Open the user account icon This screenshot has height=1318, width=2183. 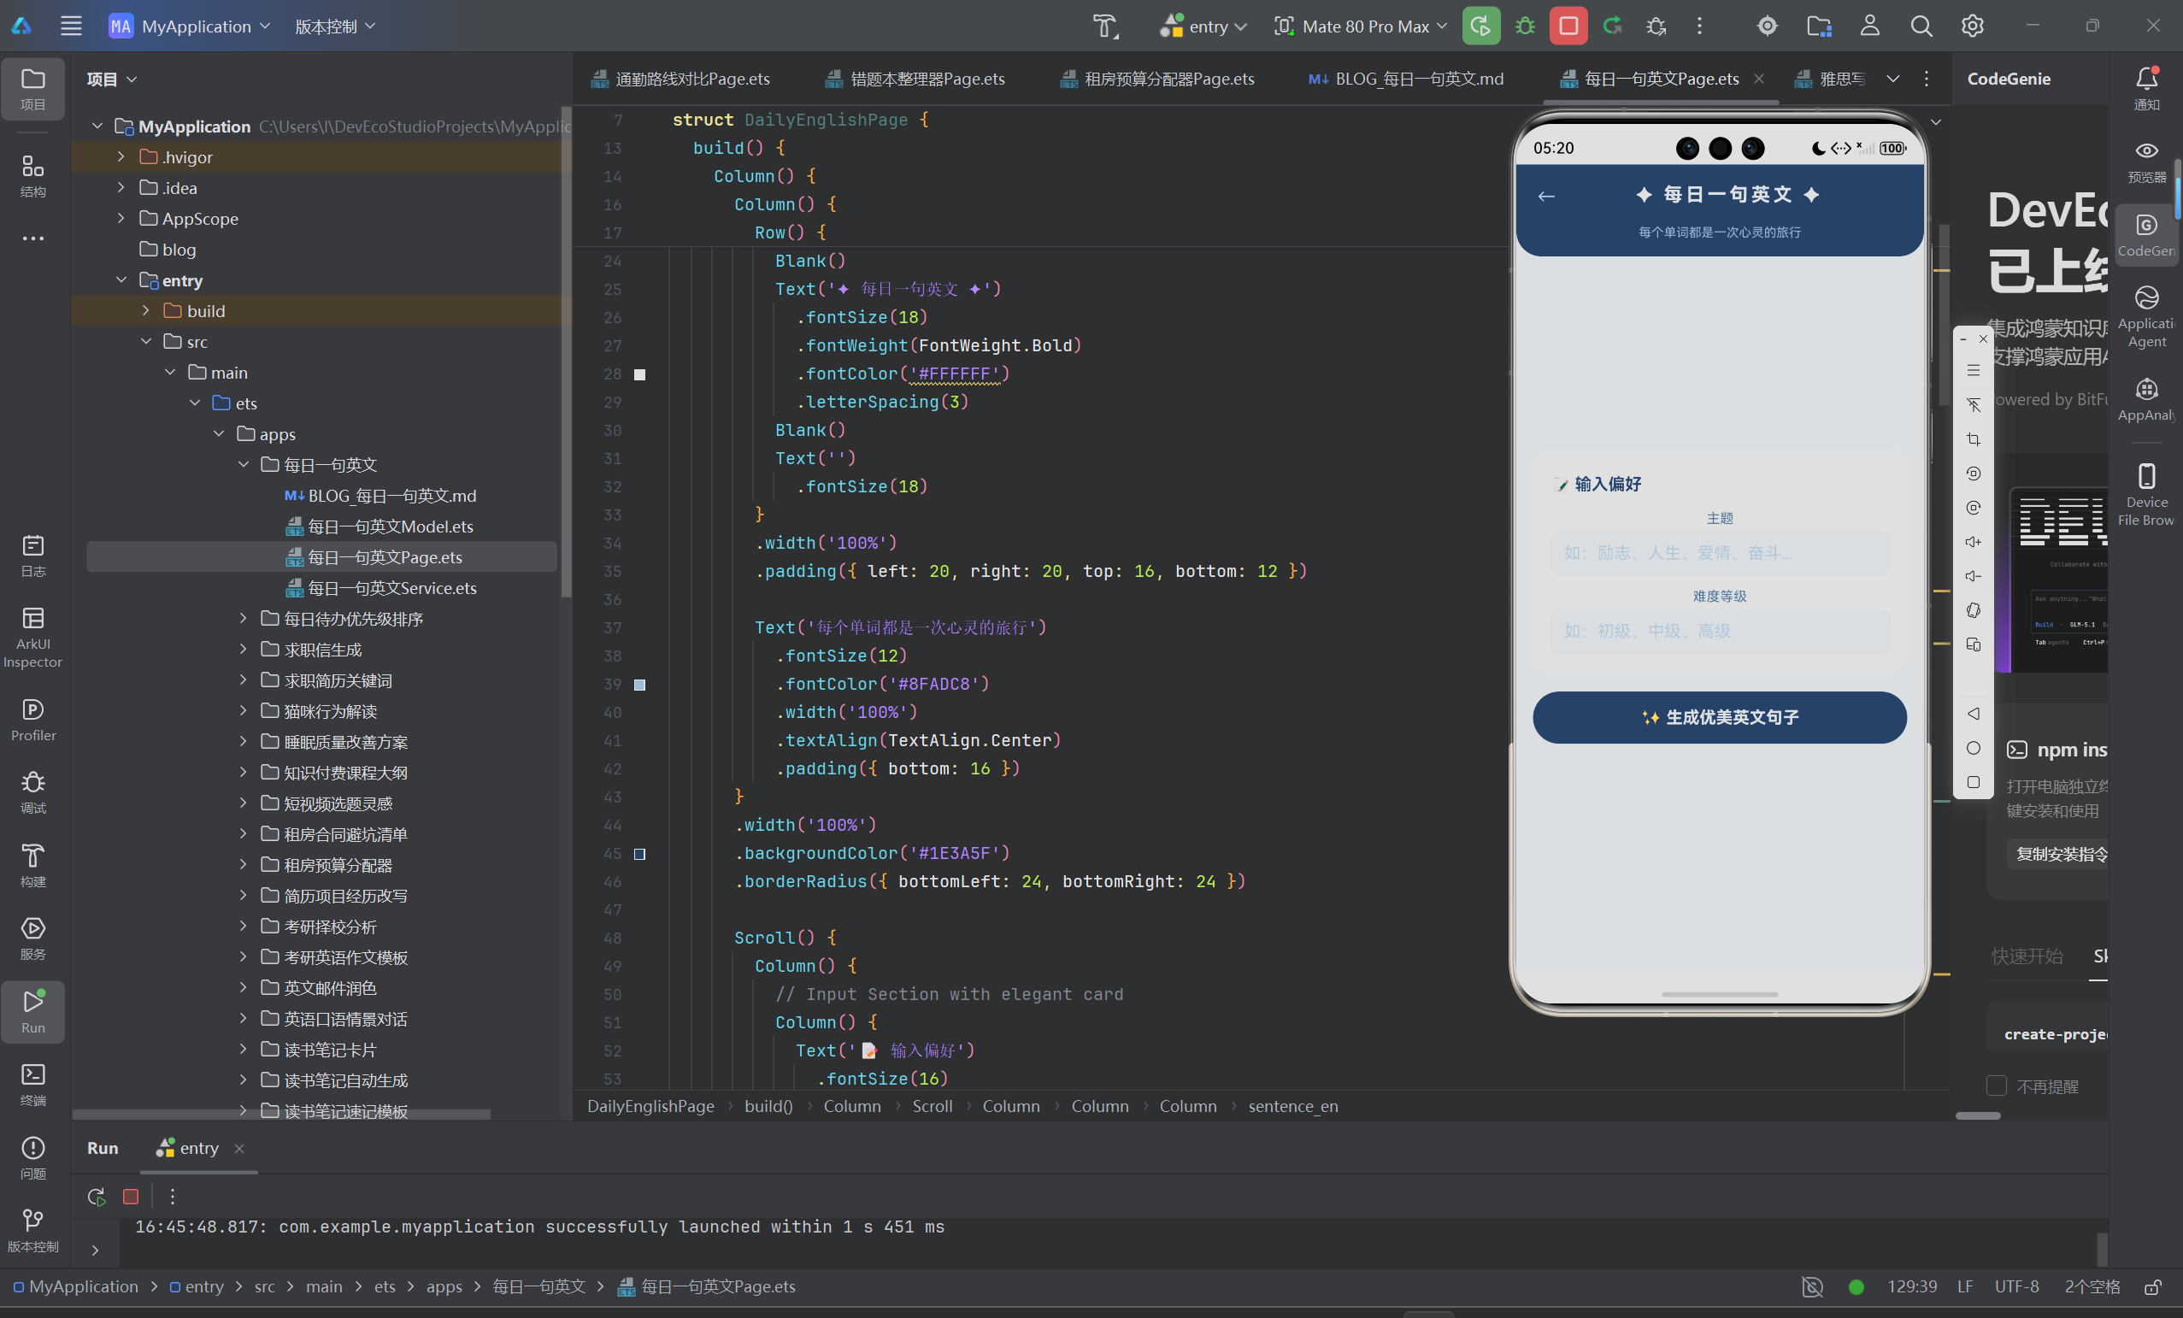1869,26
